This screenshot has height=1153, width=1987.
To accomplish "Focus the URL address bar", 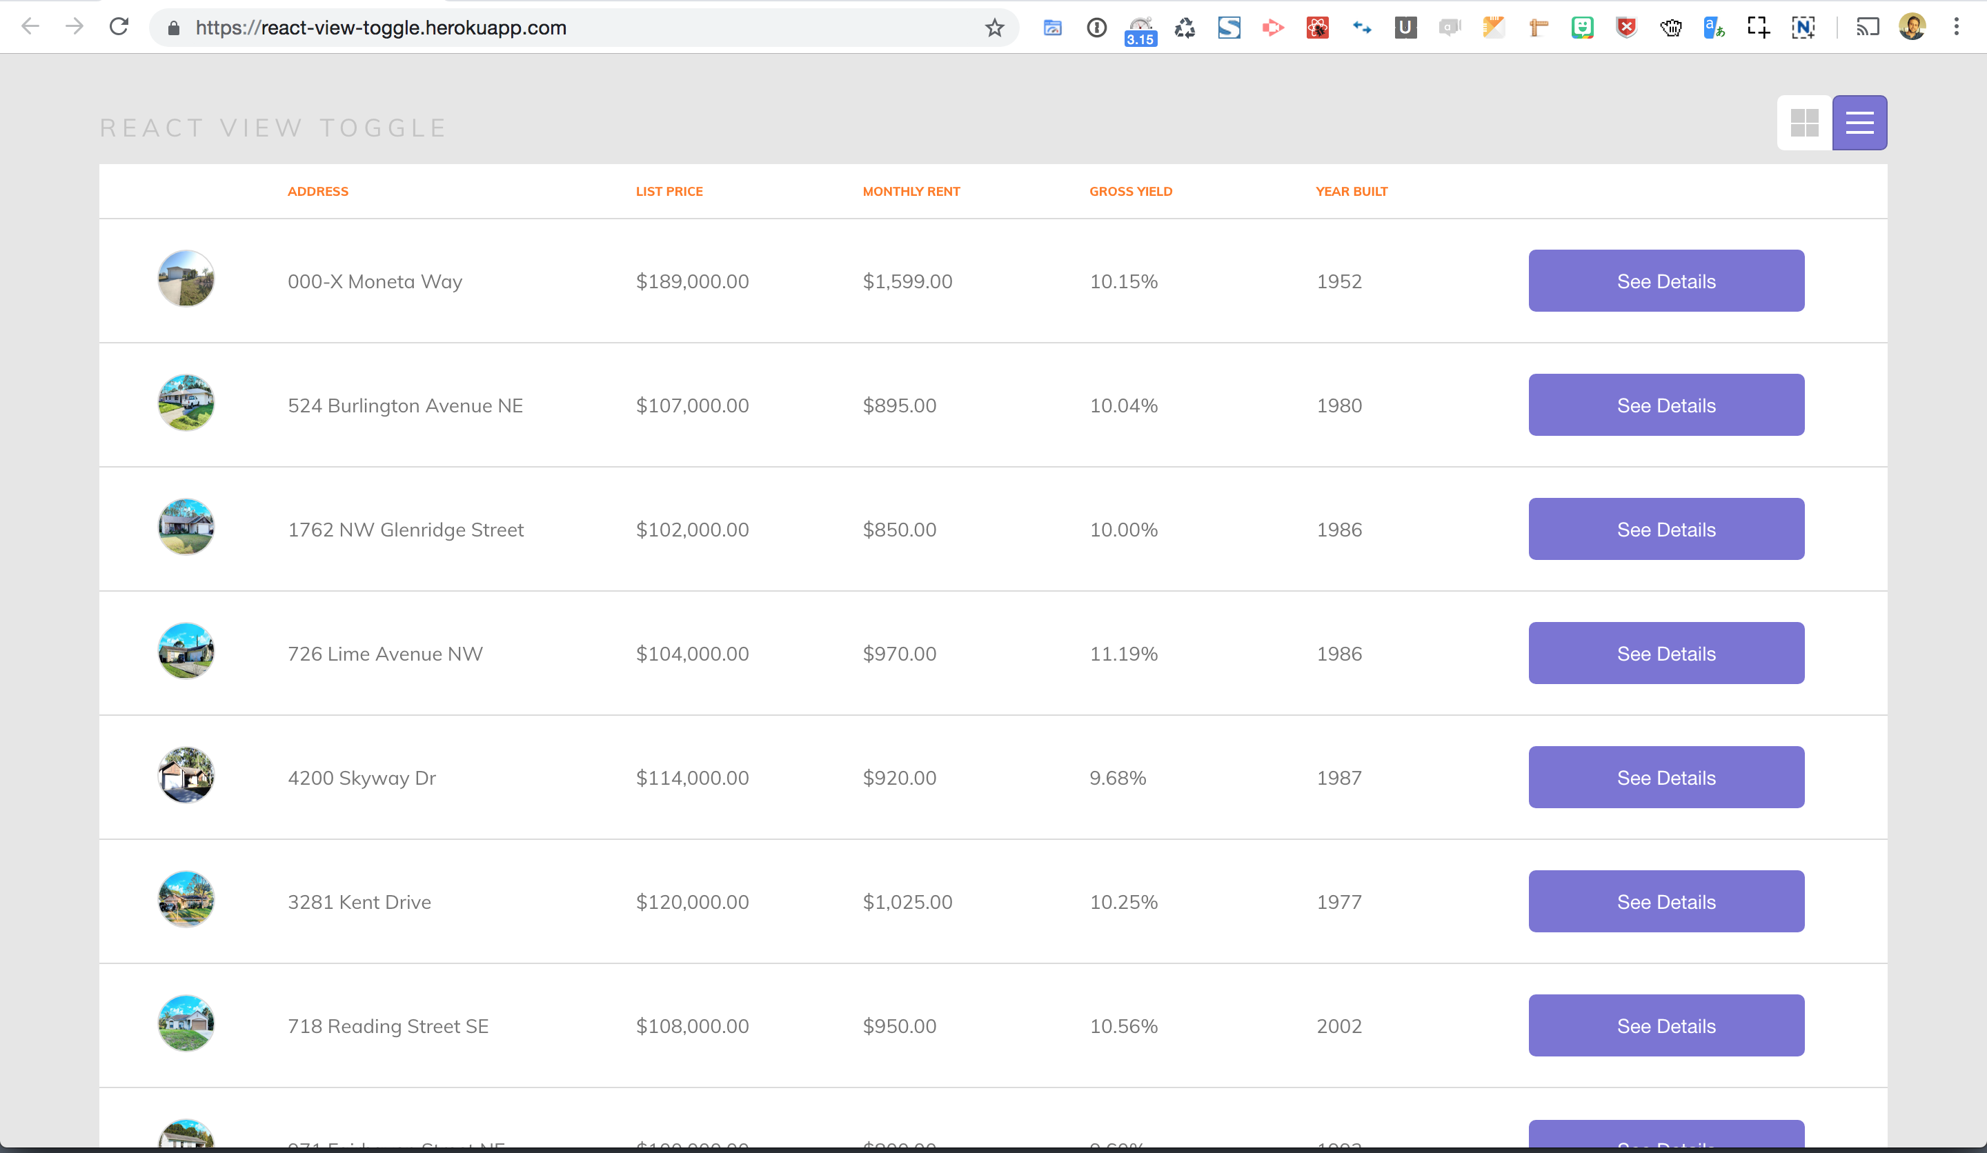I will [x=552, y=28].
